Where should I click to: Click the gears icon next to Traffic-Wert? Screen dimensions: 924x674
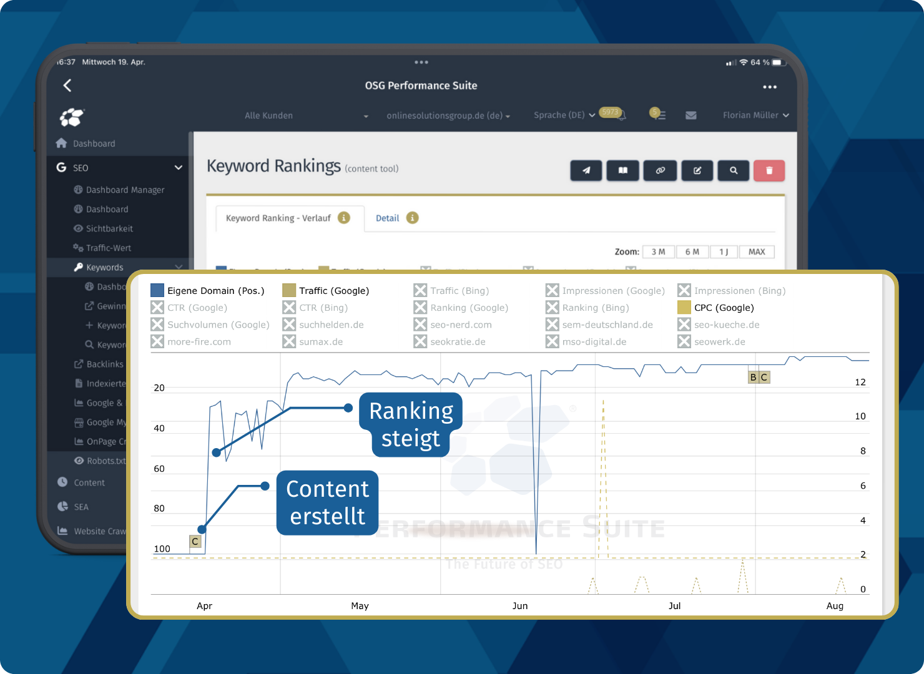tap(78, 248)
